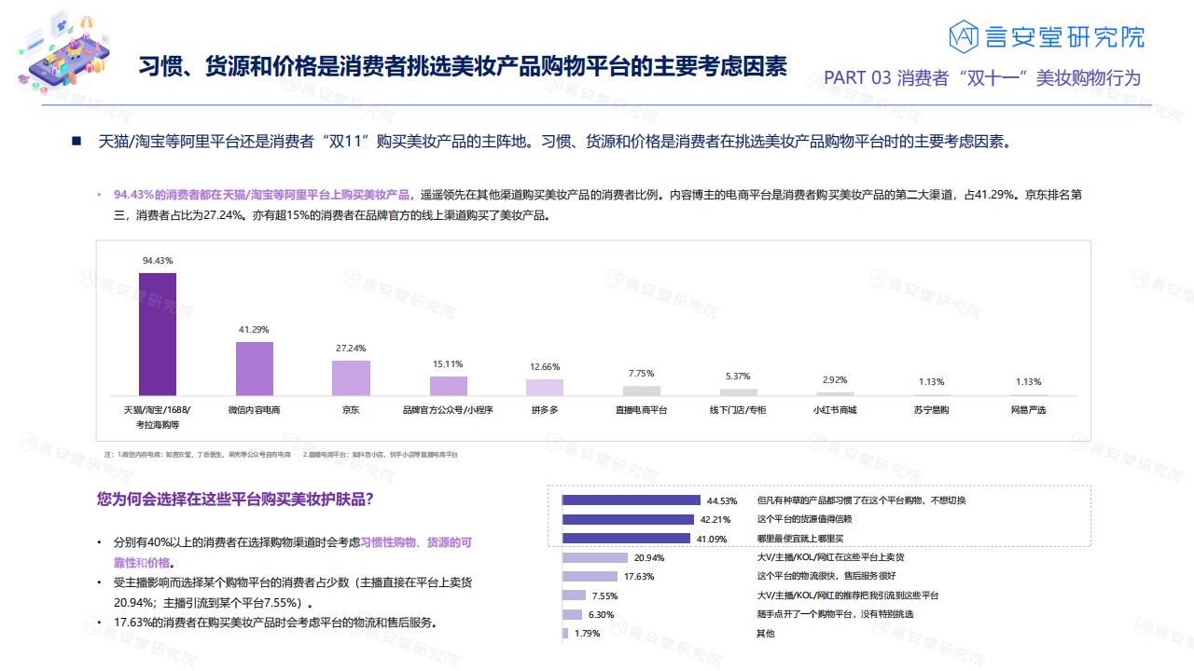Click the 12.66% 拼多多 bar
Screen dimensions: 1194x671
(545, 388)
